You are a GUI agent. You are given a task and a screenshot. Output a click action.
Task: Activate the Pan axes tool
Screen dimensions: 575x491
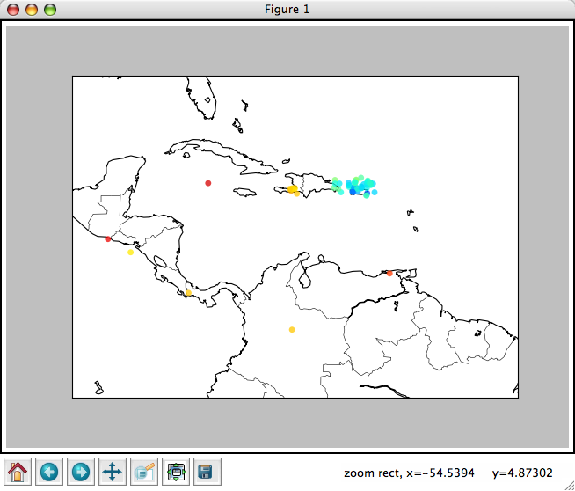click(x=113, y=472)
